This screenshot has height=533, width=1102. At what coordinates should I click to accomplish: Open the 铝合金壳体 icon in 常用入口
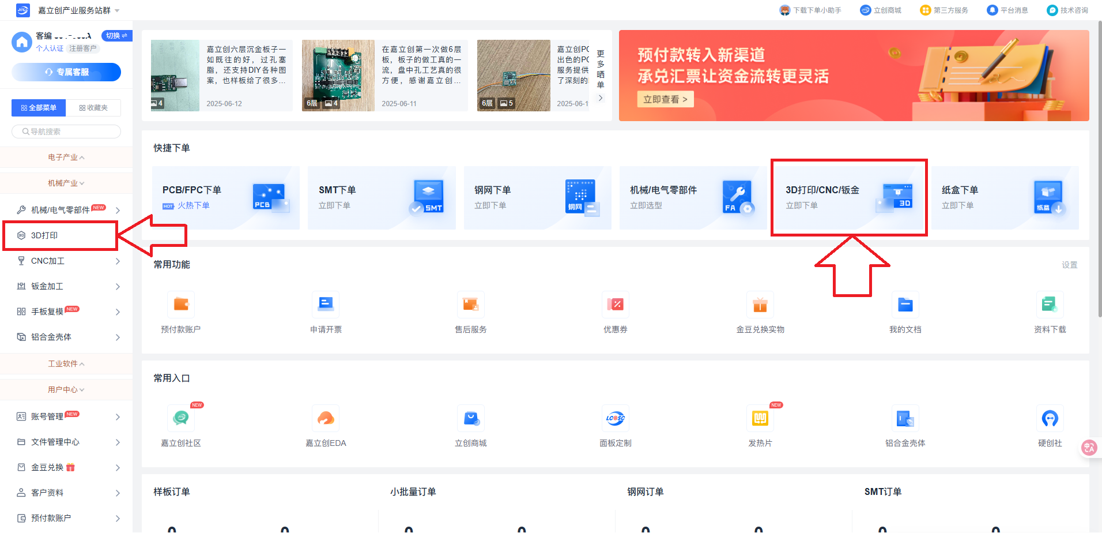click(905, 418)
